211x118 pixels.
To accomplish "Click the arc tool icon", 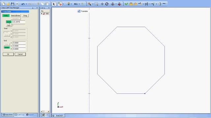I will (160, 4).
